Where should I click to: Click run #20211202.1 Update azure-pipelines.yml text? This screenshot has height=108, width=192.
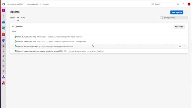[x=59, y=37]
